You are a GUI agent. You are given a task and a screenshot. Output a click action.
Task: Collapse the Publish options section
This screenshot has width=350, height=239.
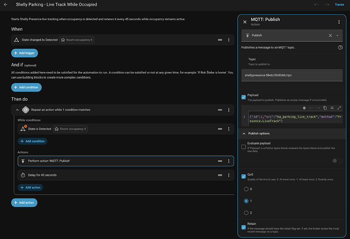[292, 133]
